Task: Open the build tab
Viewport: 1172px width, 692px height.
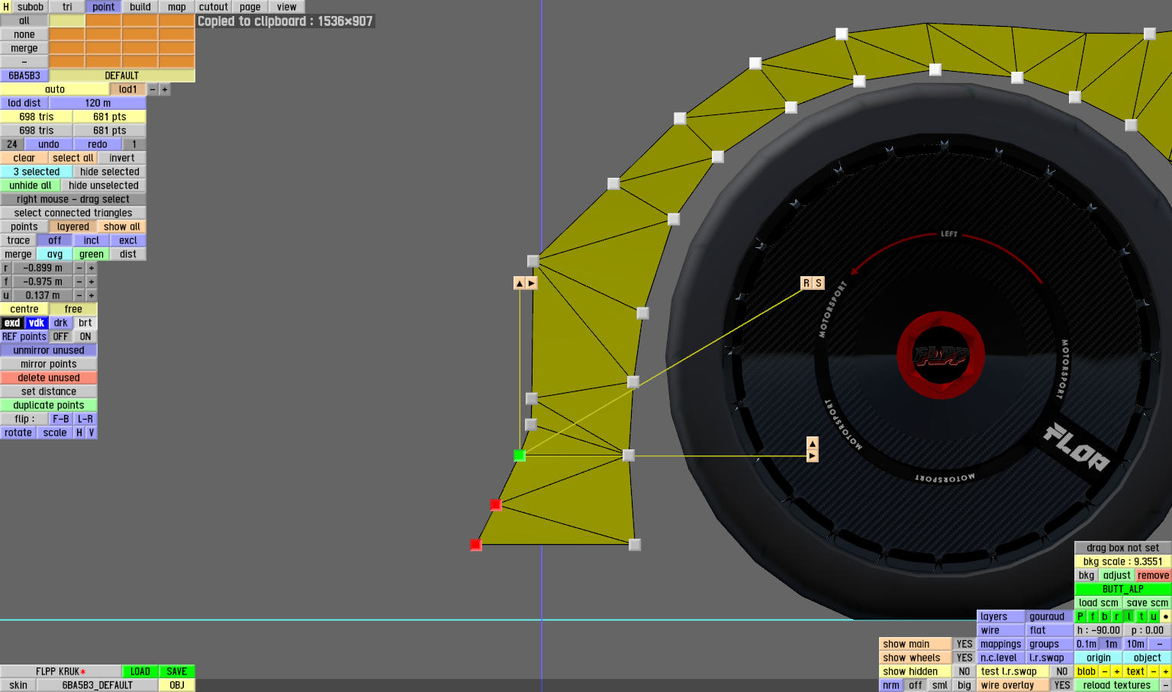Action: pyautogui.click(x=140, y=7)
